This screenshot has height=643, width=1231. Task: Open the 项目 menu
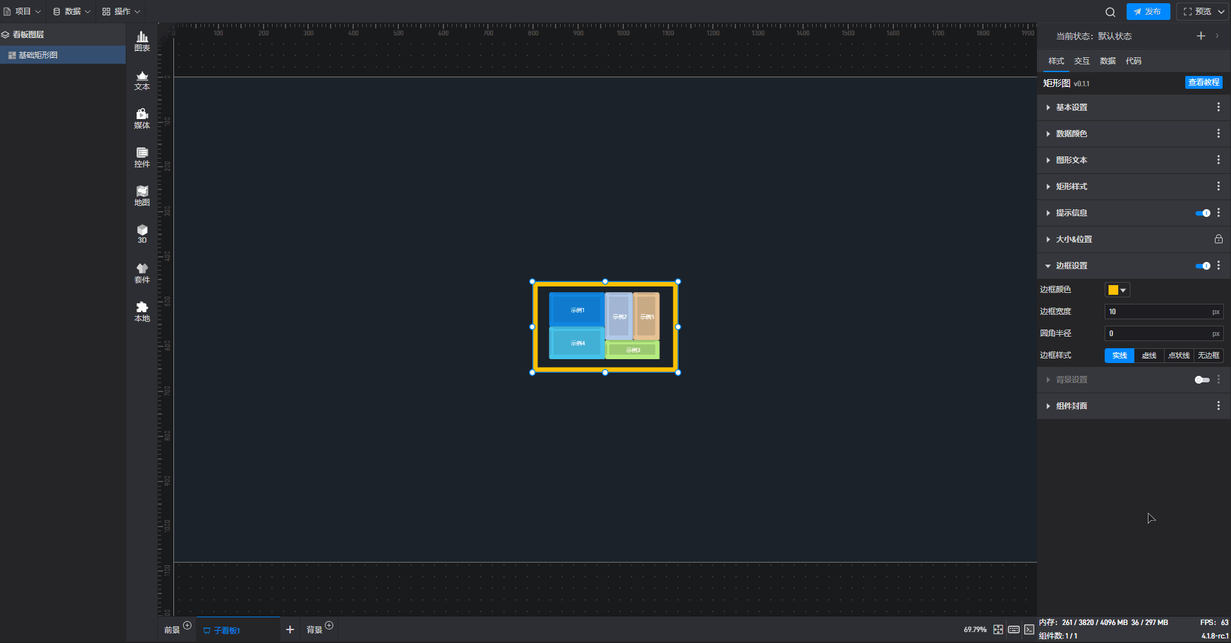(x=23, y=12)
